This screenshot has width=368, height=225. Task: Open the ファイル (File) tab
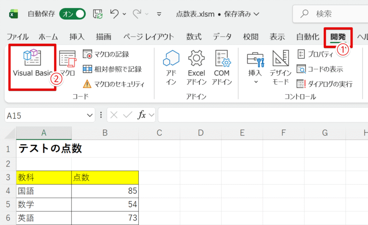[x=18, y=37]
